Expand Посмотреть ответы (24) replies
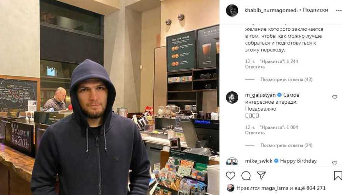The width and height of the screenshot is (342, 195). (286, 145)
